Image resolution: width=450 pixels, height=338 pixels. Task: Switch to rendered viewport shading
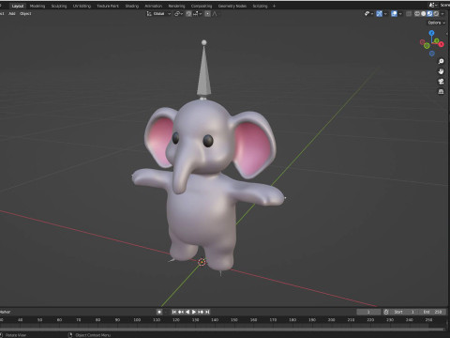click(x=436, y=14)
